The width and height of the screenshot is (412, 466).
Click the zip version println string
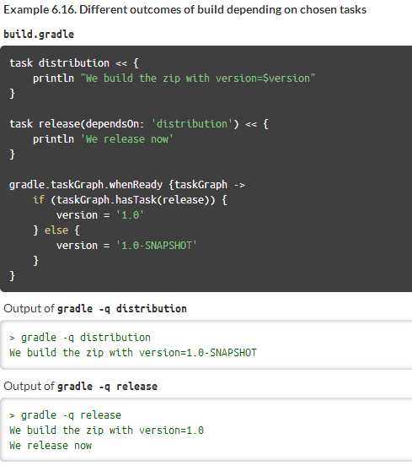[x=199, y=79]
